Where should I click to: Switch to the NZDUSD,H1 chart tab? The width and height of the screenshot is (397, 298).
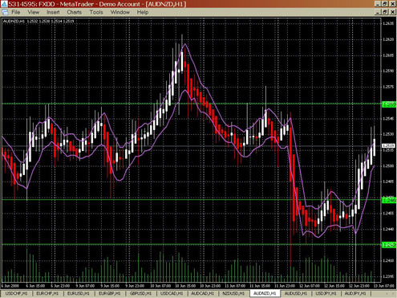pyautogui.click(x=233, y=293)
